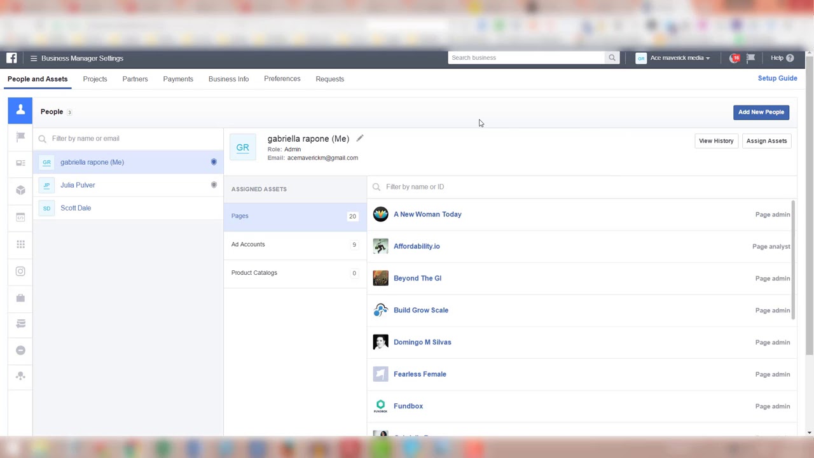
Task: Switch to the Preferences tab
Action: point(282,79)
